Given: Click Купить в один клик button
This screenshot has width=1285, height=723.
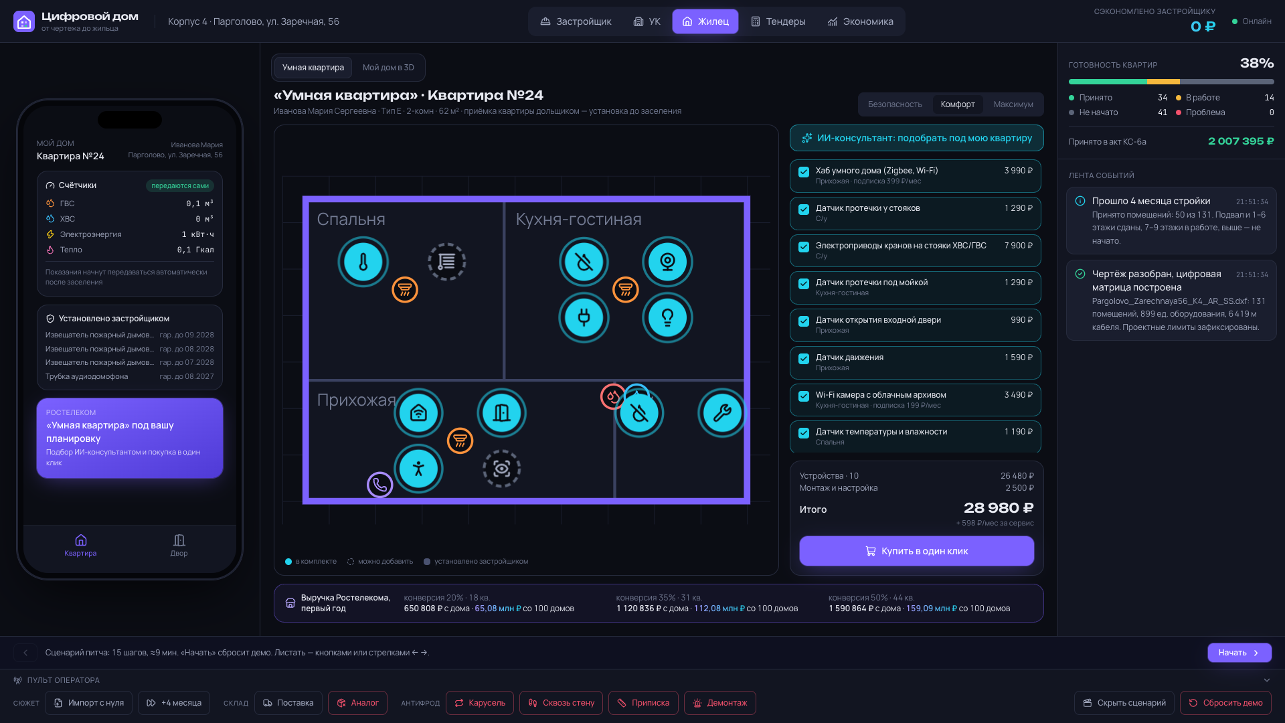Looking at the screenshot, I should click(x=916, y=551).
